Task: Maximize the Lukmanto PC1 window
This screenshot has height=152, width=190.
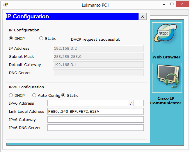Action: click(172, 4)
